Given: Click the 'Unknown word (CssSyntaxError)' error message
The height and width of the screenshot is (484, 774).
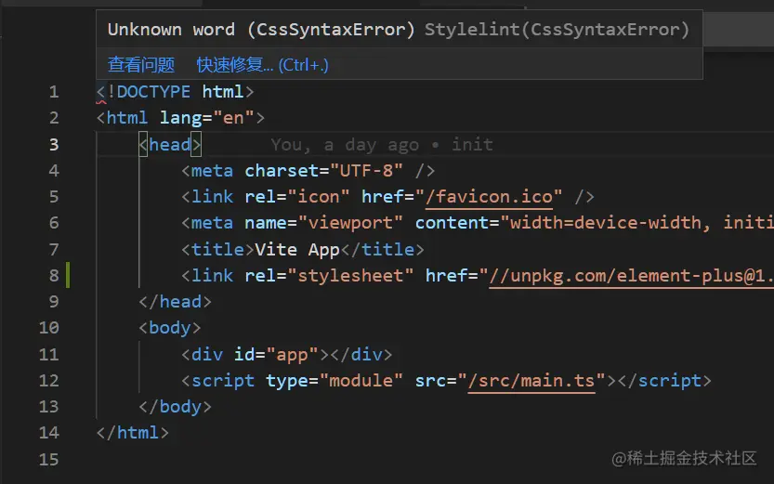Looking at the screenshot, I should 261,30.
